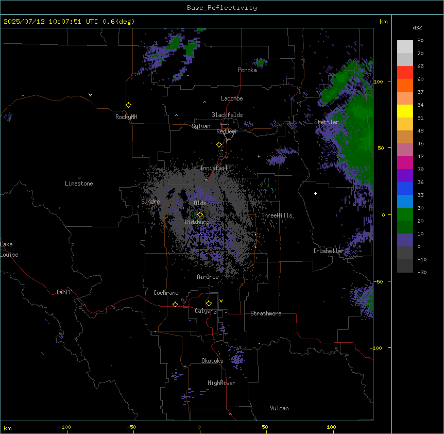Select the Lacombe city label
Viewport: 444px width, 434px height.
click(232, 98)
